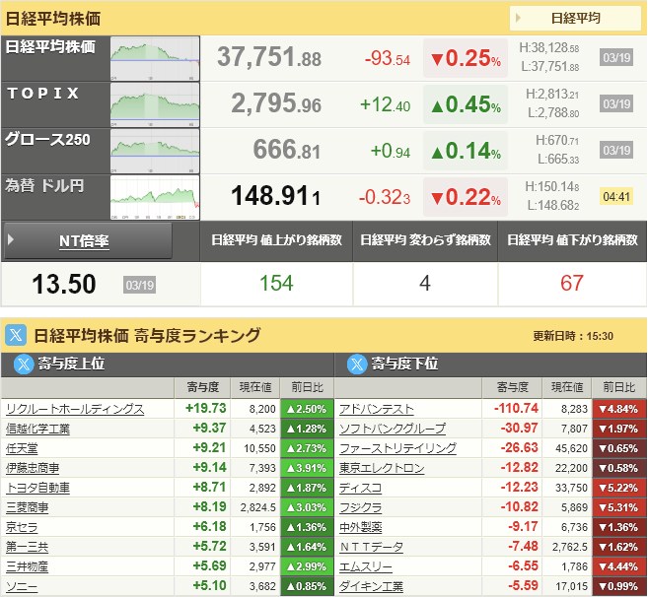Open ソフトバンクグループ stock link
Screen dimensions: 648x597
(x=393, y=429)
